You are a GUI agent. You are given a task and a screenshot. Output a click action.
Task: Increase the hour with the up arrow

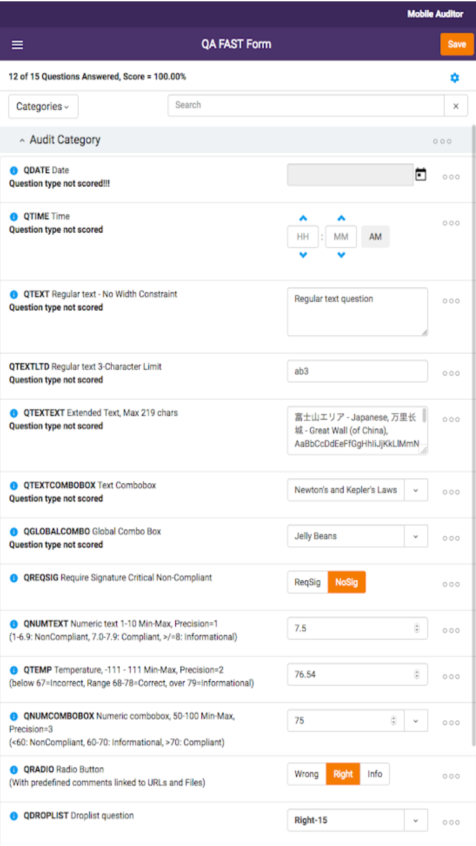click(x=303, y=219)
